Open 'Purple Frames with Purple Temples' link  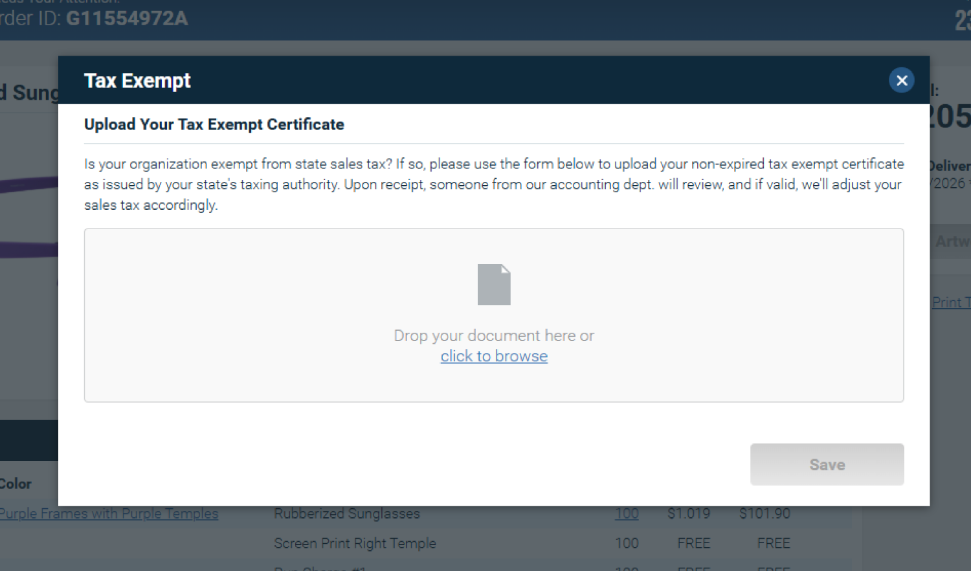pos(109,513)
